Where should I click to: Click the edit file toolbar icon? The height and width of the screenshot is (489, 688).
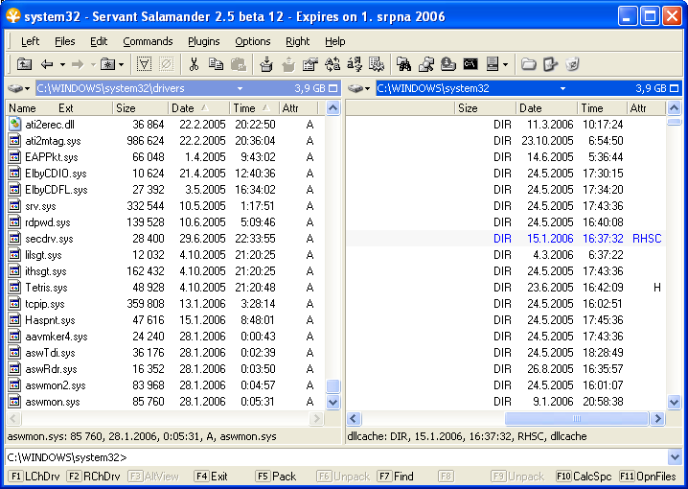[550, 64]
